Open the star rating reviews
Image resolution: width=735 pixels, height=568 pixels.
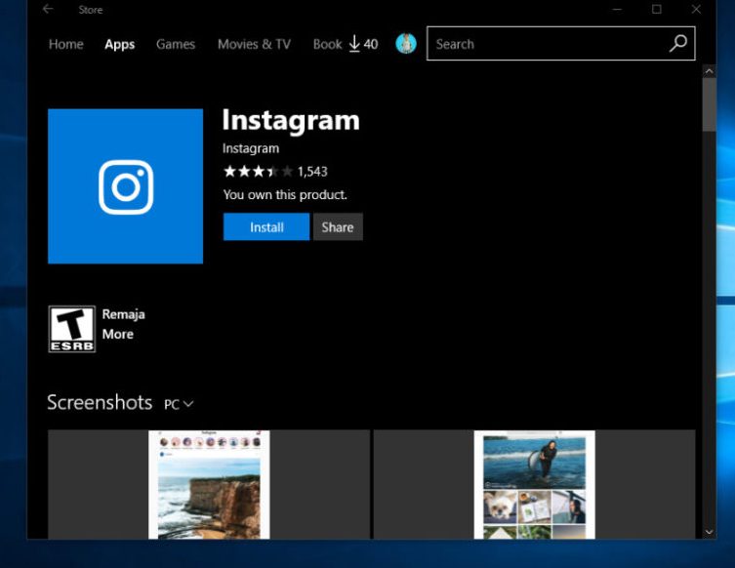click(258, 172)
